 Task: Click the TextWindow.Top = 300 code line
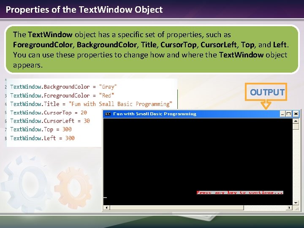point(41,129)
